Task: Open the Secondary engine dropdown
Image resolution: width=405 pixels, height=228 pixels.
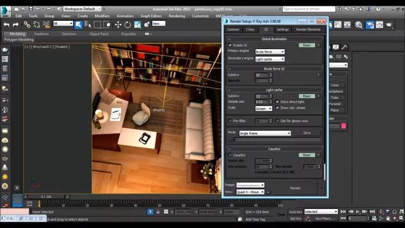Action: click(x=270, y=59)
